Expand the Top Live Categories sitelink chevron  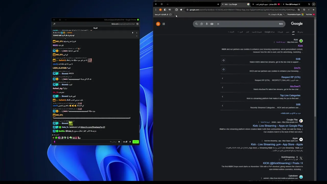click(223, 97)
